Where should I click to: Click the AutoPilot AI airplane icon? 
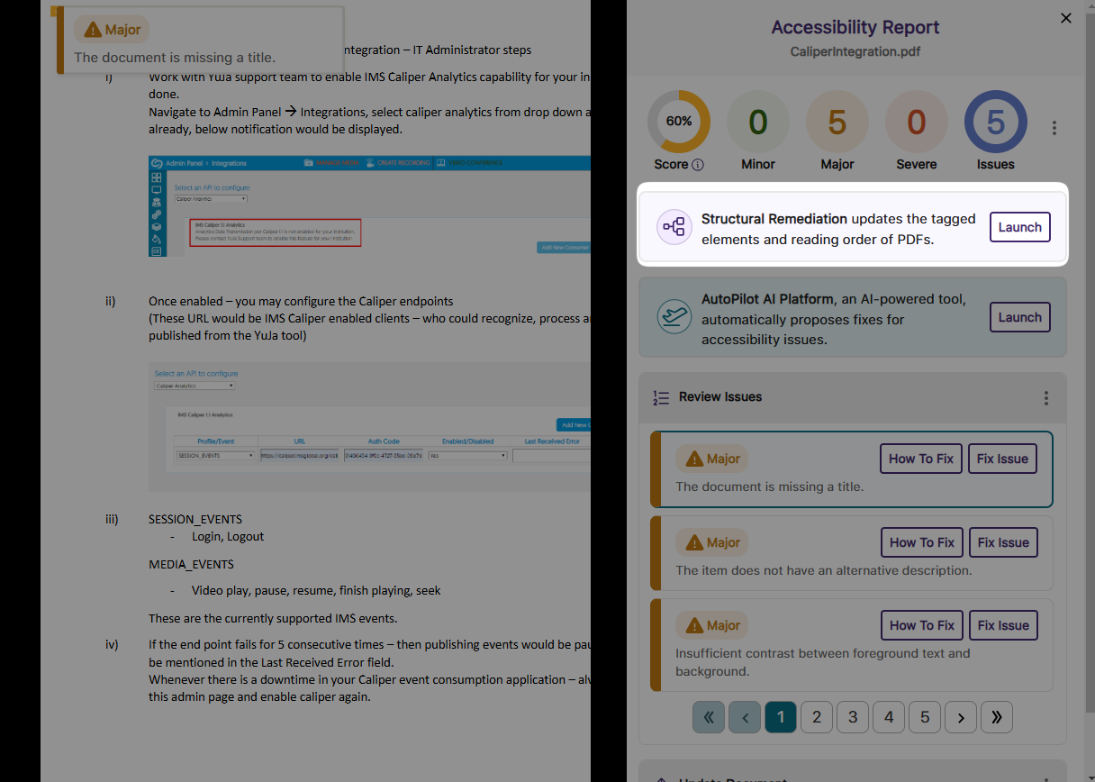click(x=674, y=317)
